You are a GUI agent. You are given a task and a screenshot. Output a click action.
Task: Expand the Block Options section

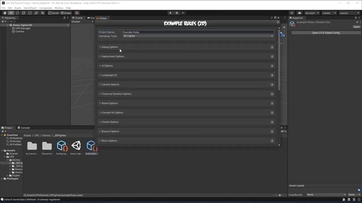coord(109,140)
